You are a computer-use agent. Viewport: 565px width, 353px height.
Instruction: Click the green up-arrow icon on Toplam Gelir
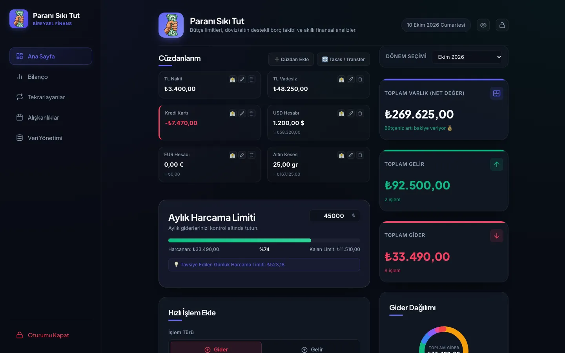tap(497, 164)
